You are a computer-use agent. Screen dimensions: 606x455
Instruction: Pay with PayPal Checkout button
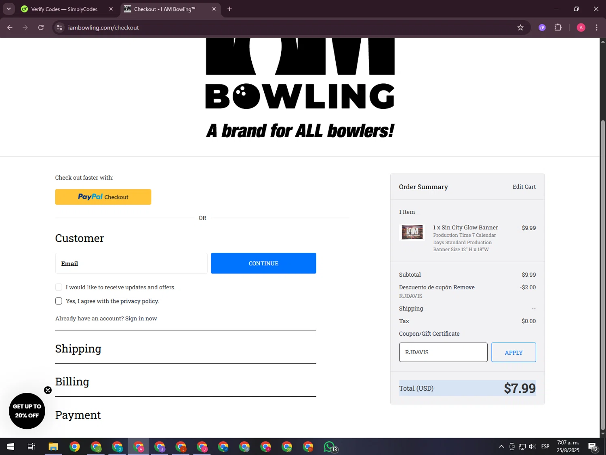coord(103,197)
